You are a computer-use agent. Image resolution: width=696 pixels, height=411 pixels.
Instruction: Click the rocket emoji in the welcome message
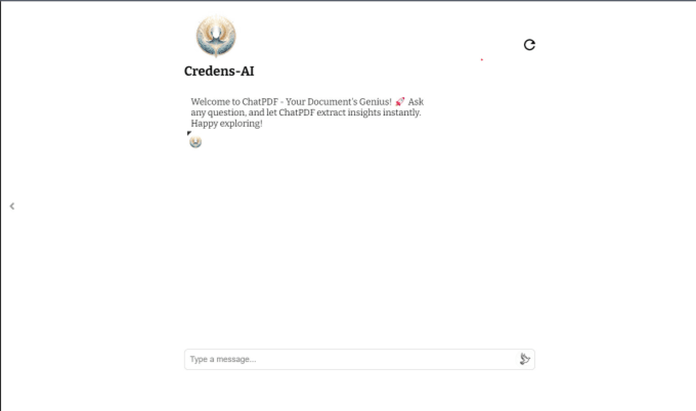400,101
